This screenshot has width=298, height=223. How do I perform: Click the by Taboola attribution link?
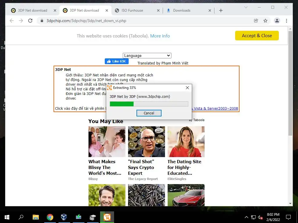pos(197,120)
